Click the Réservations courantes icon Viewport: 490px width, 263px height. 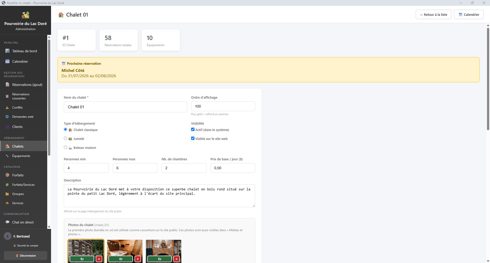(7, 96)
